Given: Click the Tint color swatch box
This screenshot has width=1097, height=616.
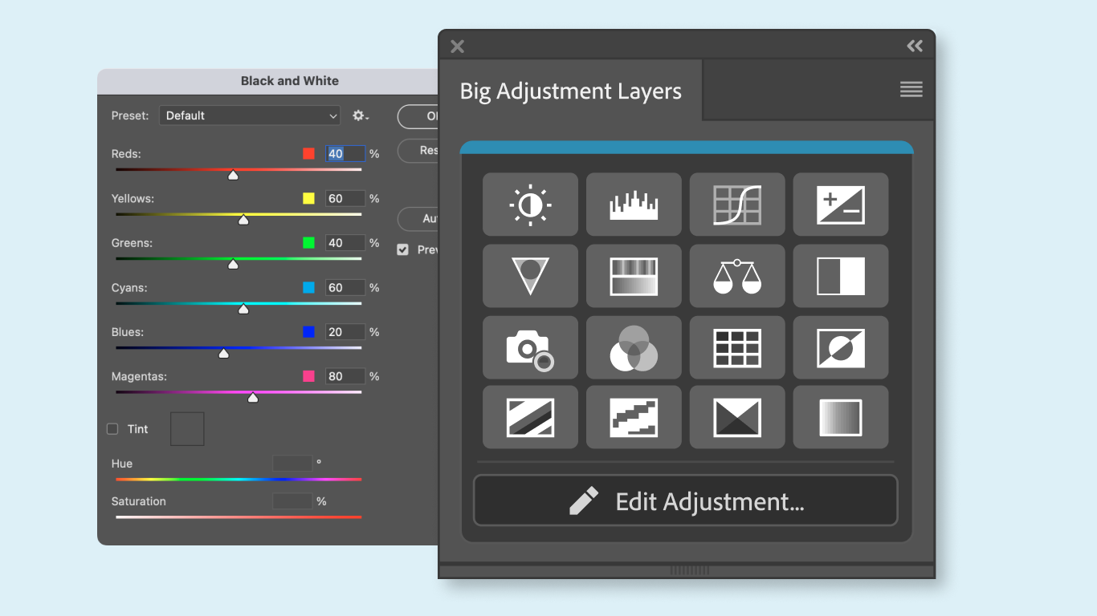Looking at the screenshot, I should point(187,429).
